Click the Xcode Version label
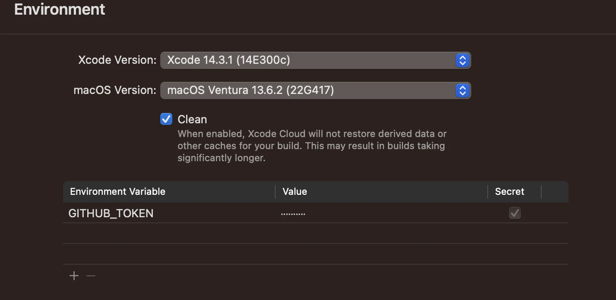The width and height of the screenshot is (616, 300). (117, 60)
